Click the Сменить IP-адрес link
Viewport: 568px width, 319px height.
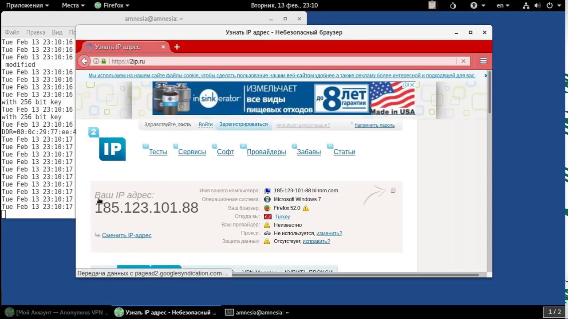click(x=126, y=235)
